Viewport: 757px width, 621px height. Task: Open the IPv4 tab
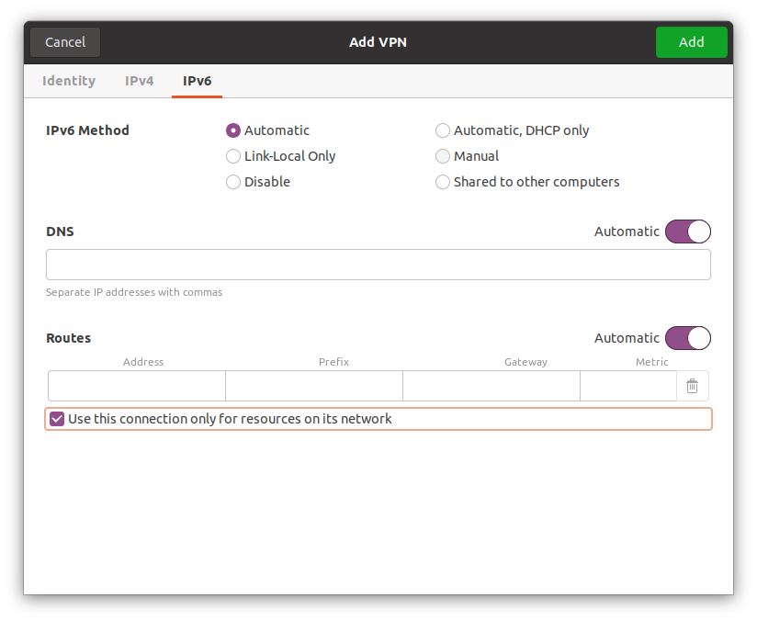coord(140,81)
